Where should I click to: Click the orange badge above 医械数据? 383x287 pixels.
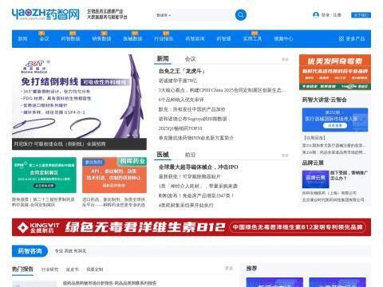(135, 33)
